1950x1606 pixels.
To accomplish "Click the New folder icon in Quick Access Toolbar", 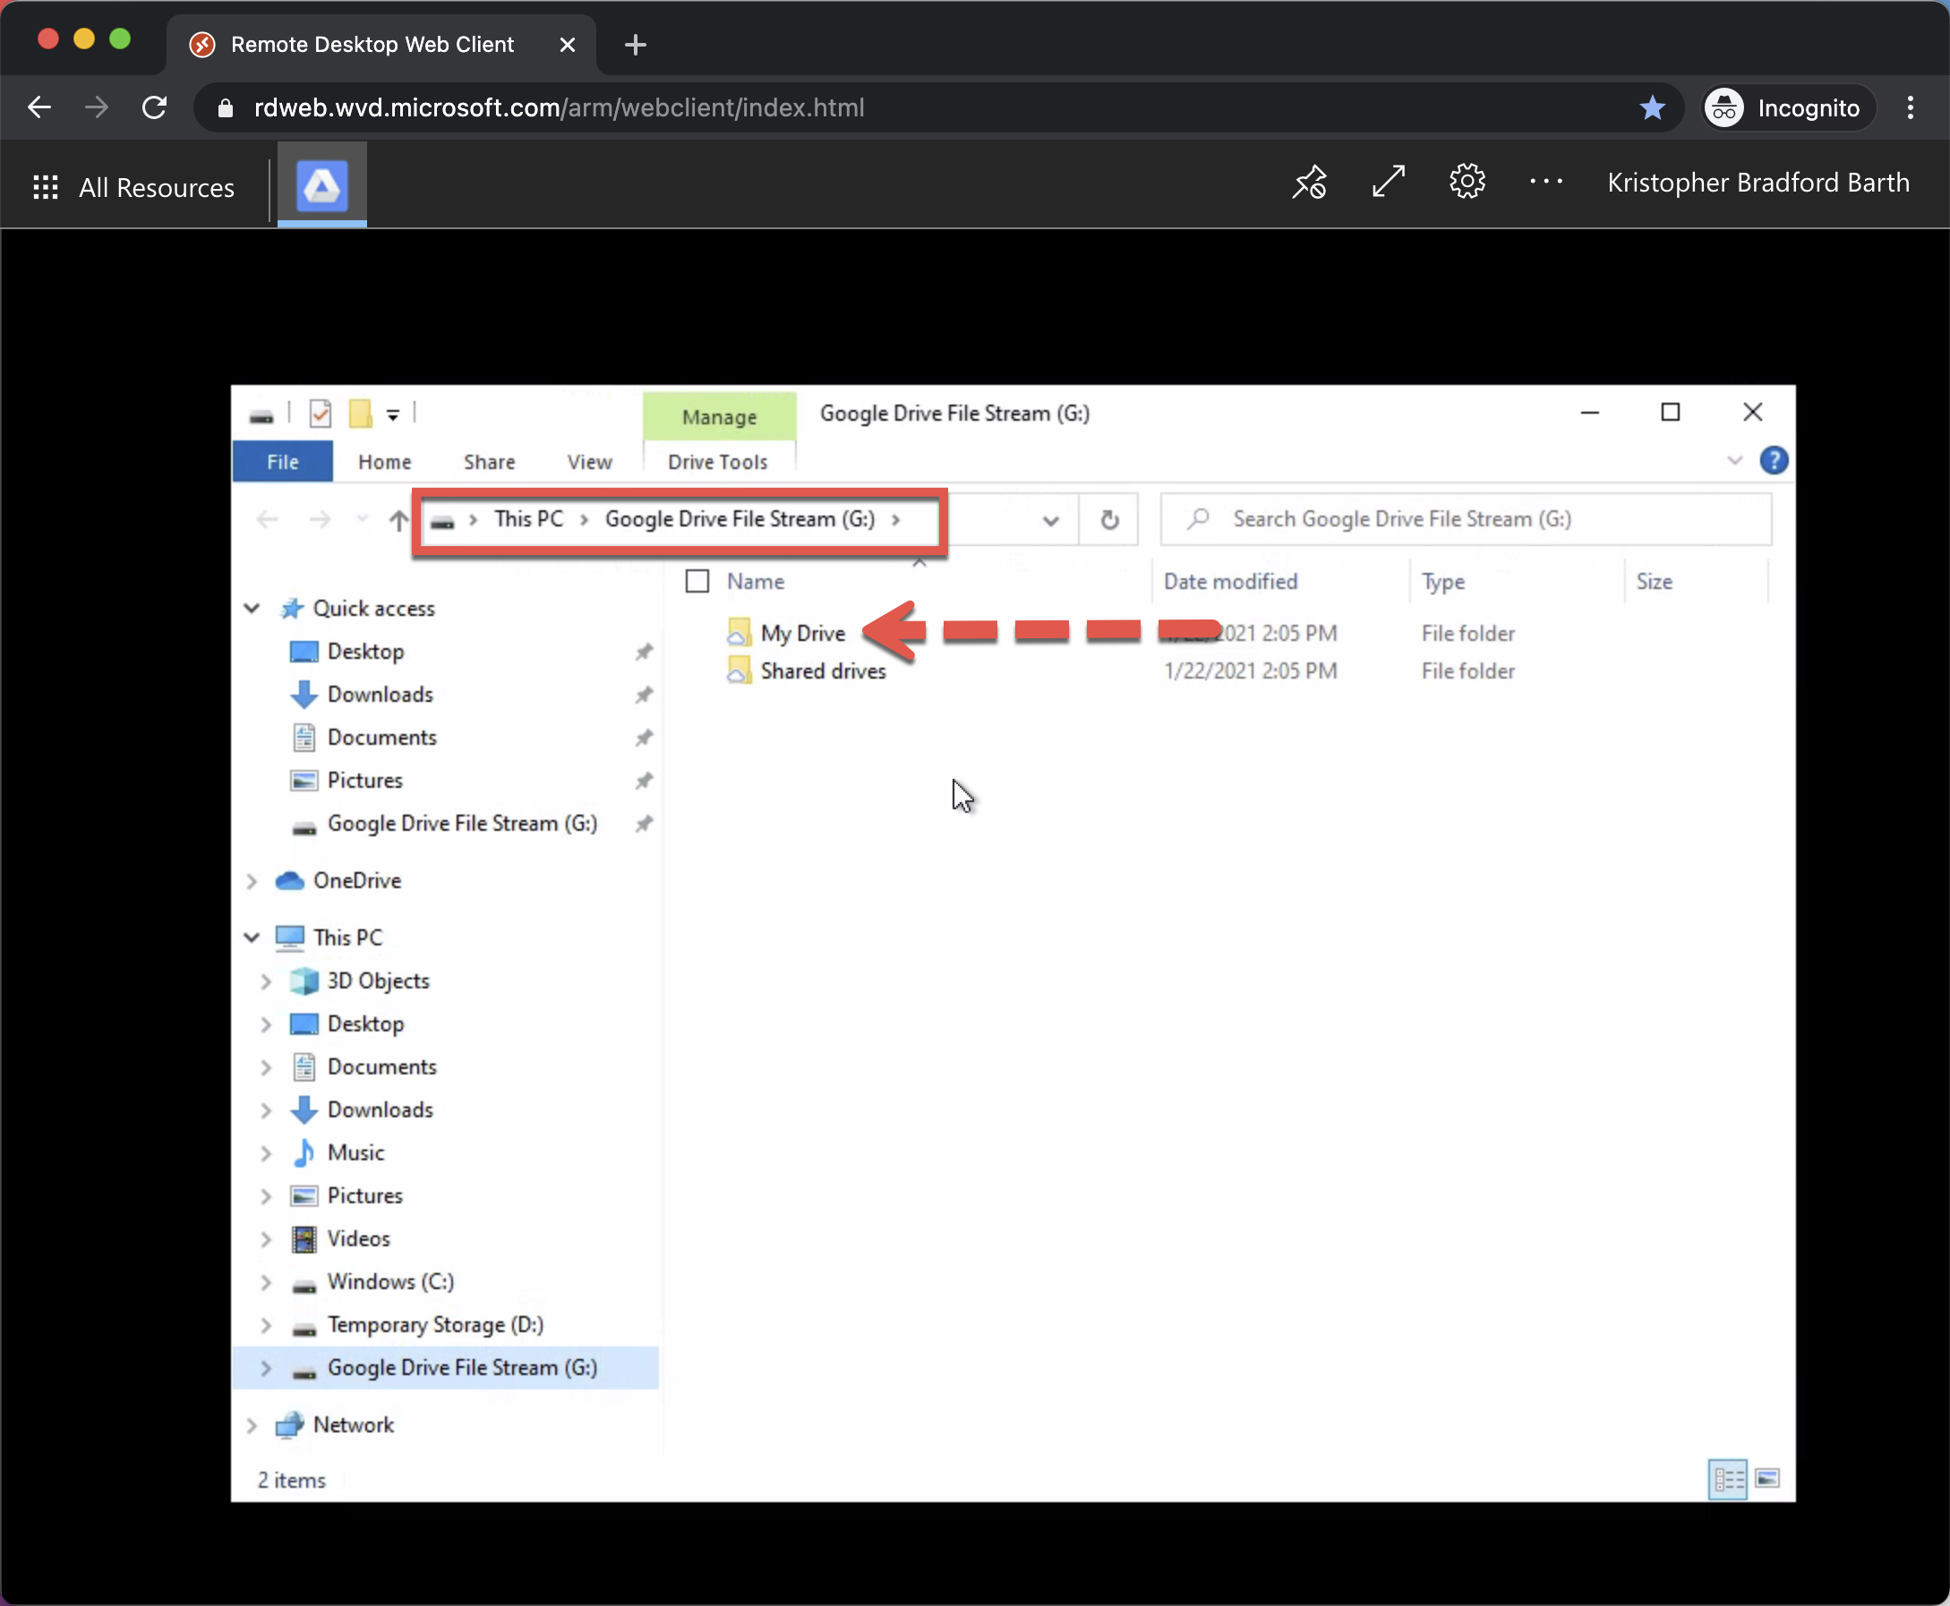I will point(360,414).
